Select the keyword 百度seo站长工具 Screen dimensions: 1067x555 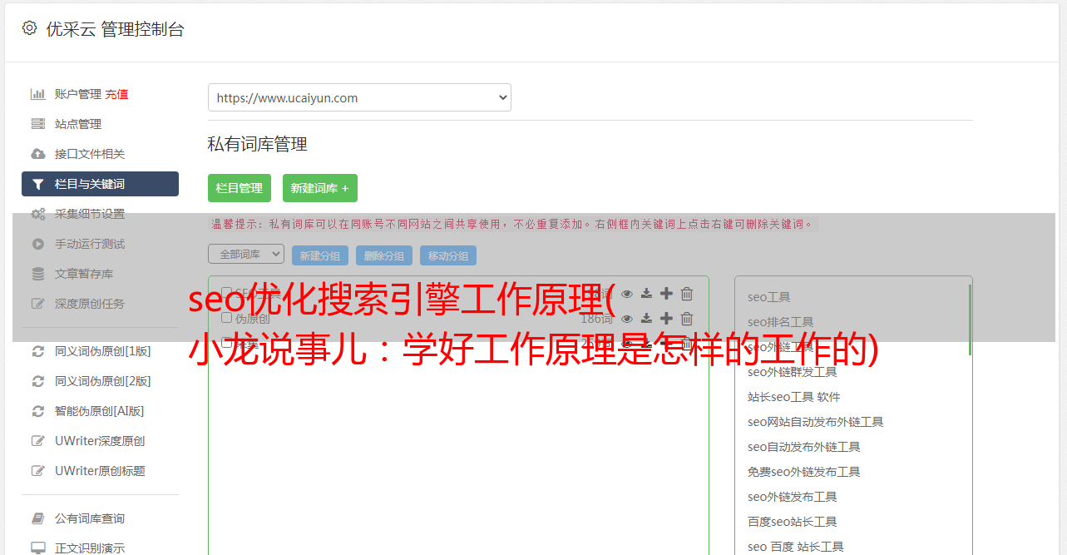point(793,522)
